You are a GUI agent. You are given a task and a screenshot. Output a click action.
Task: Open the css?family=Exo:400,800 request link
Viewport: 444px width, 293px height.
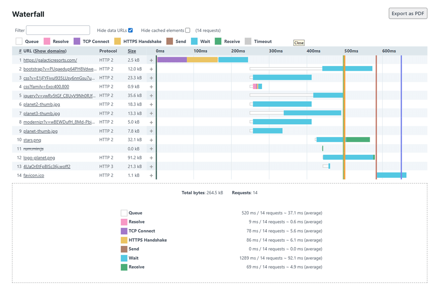(46, 87)
